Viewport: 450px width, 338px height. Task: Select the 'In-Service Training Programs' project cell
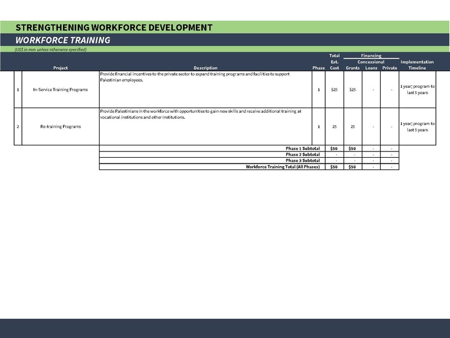click(60, 90)
